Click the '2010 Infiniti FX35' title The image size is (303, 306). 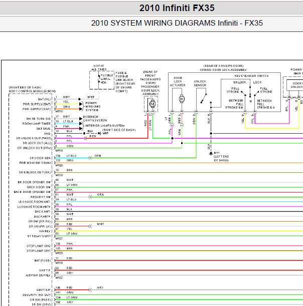(177, 8)
